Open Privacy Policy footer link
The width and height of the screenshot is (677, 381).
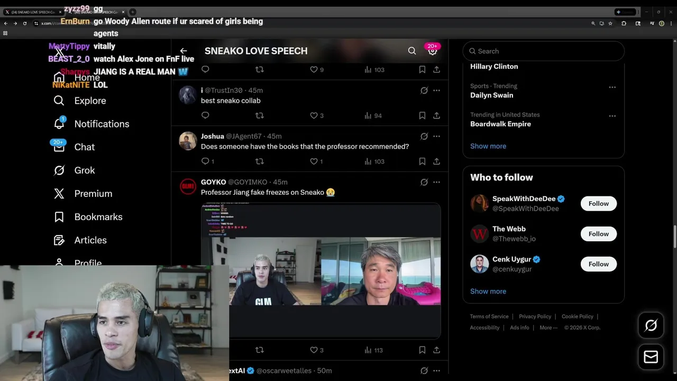pos(535,316)
